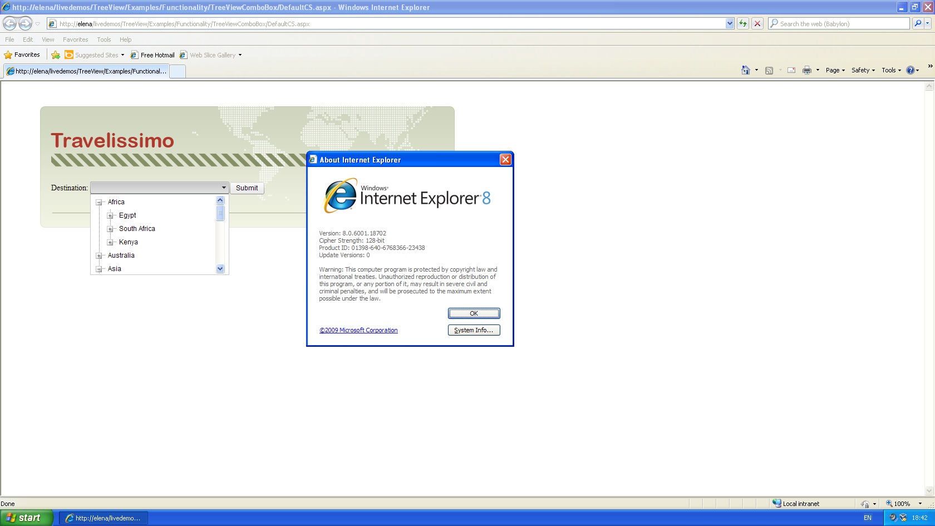935x526 pixels.
Task: Open the File menu
Action: [9, 40]
